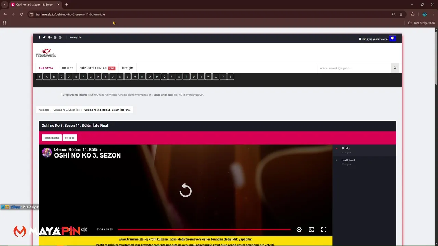This screenshot has height=246, width=438.
Task: Toggle the dark/light theme sun icon
Action: click(x=392, y=38)
